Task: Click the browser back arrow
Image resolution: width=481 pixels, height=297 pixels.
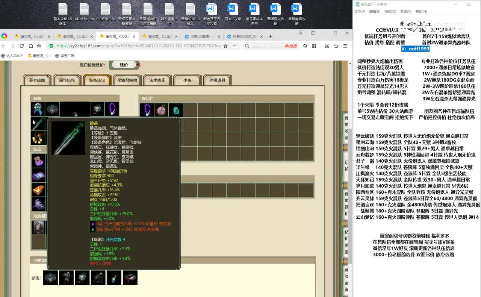Action: click(4, 46)
